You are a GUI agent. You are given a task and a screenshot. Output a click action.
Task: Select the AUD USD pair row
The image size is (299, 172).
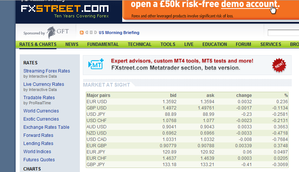click(x=187, y=127)
